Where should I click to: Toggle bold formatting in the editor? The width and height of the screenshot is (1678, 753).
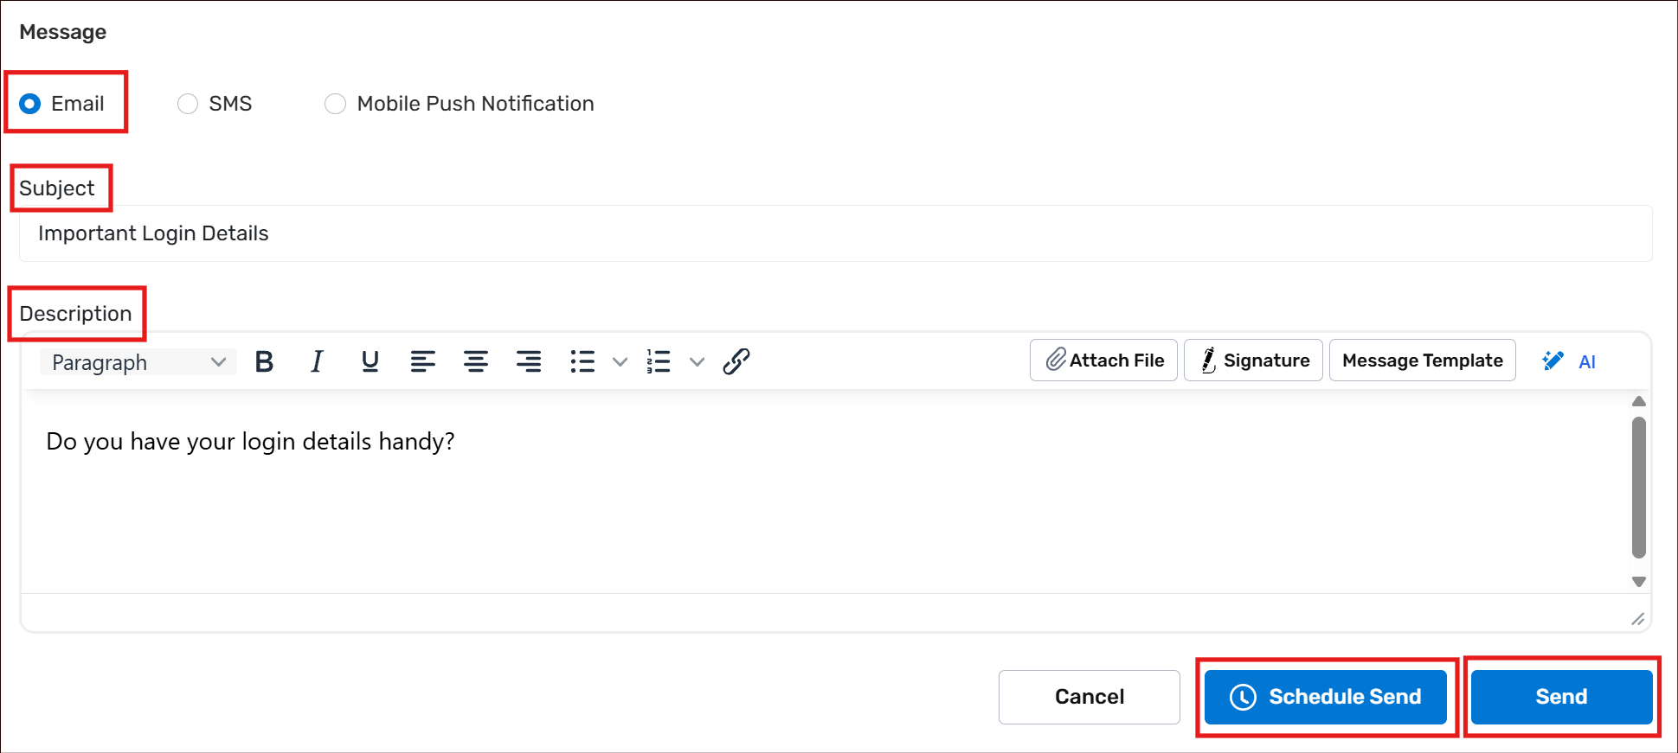tap(265, 361)
